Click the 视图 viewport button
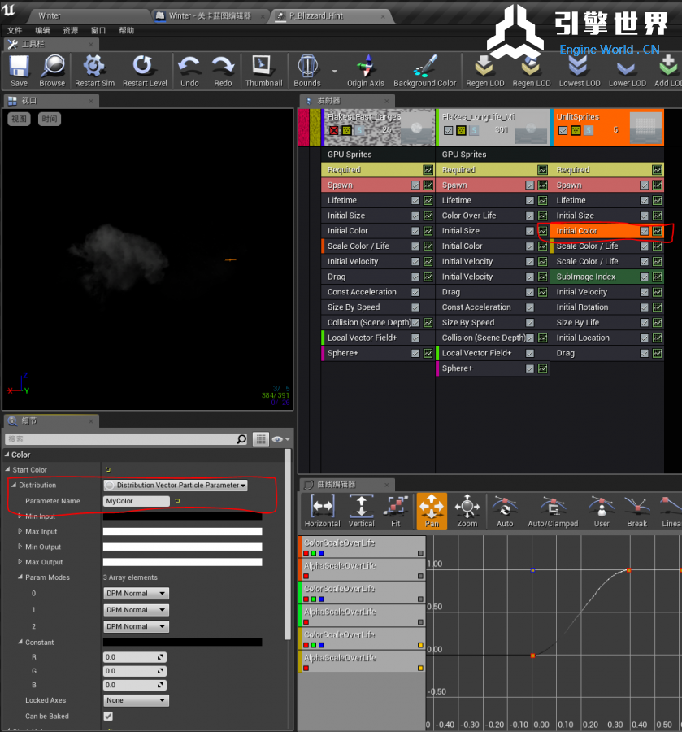 (20, 119)
